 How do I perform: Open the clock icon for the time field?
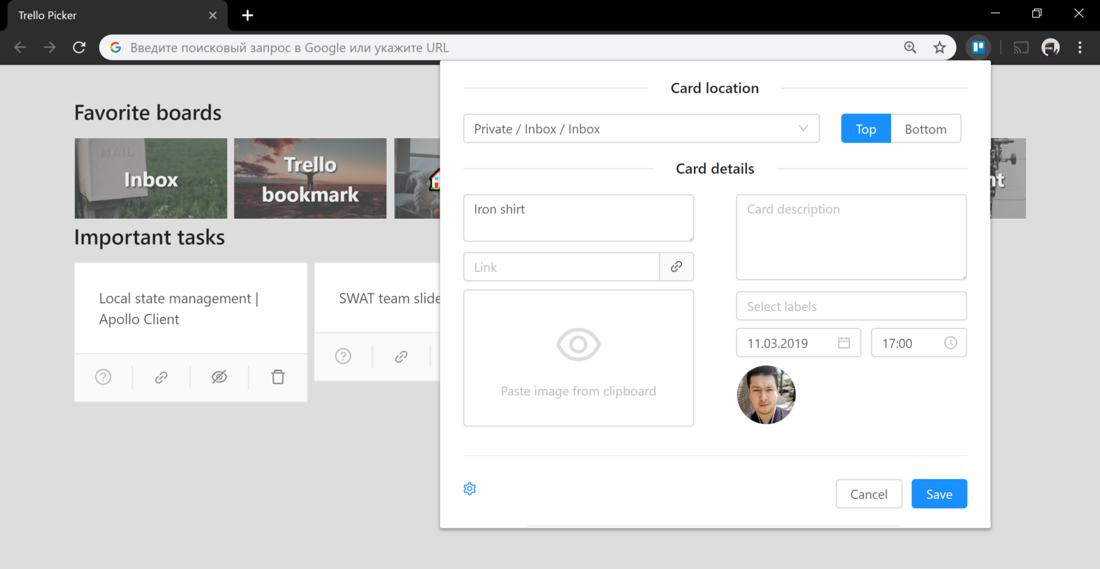pyautogui.click(x=950, y=342)
